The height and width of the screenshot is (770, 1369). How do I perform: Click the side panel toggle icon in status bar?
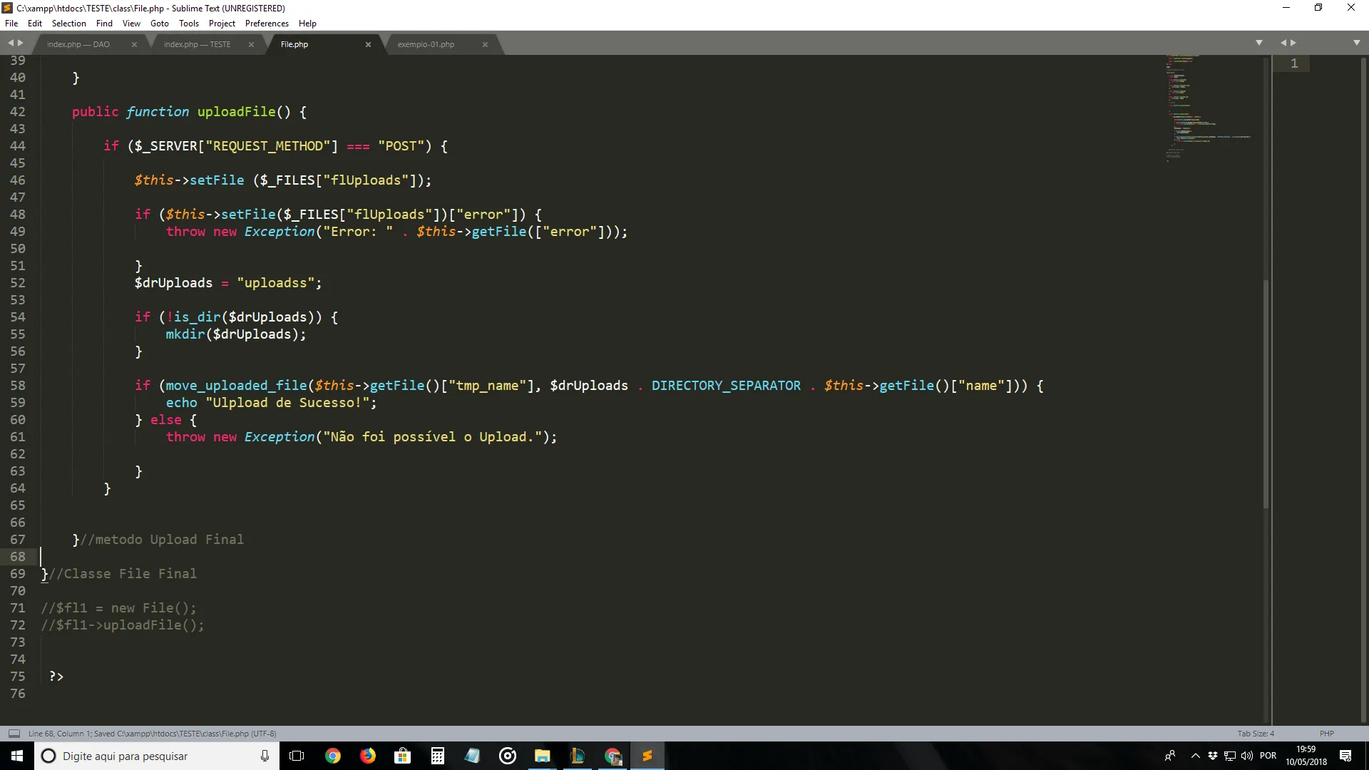[14, 733]
